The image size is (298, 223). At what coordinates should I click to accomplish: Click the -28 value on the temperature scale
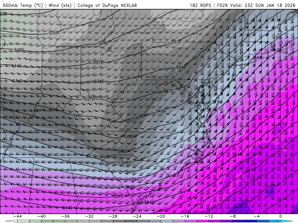point(113,216)
